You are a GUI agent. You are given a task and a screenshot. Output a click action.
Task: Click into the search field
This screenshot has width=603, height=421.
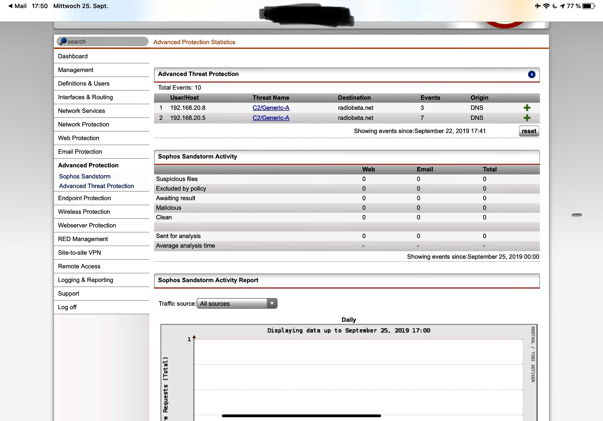point(105,41)
